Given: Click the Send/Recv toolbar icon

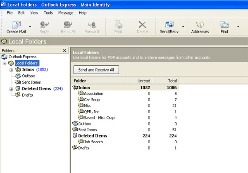Looking at the screenshot, I should 169,25.
